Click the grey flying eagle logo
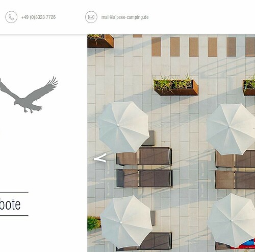This screenshot has height=252, width=255. coord(29,95)
